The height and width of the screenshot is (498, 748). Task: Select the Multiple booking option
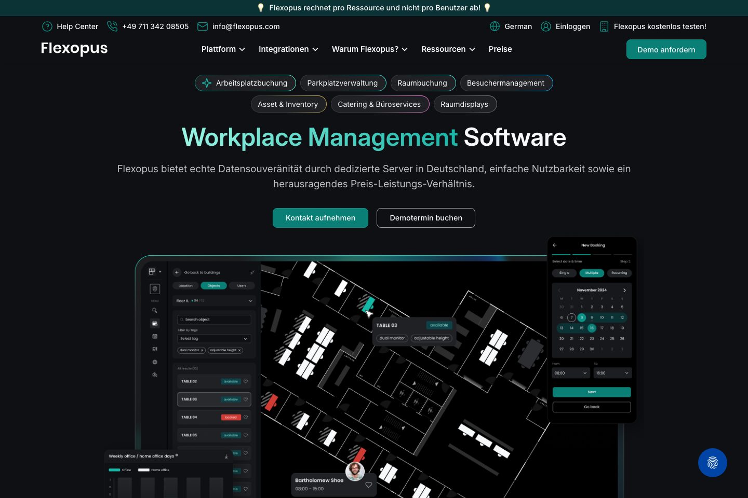tap(592, 273)
